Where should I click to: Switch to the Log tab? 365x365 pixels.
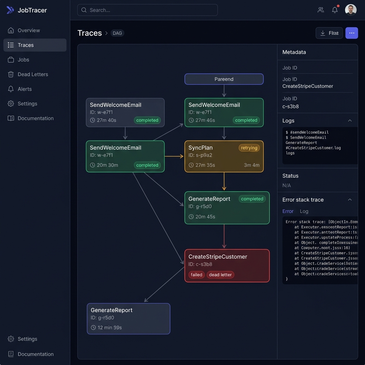304,211
